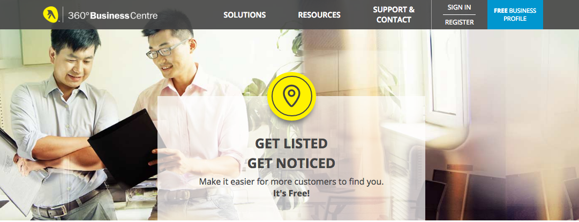
Task: Click the black folder held by the man
Action: click(x=125, y=147)
